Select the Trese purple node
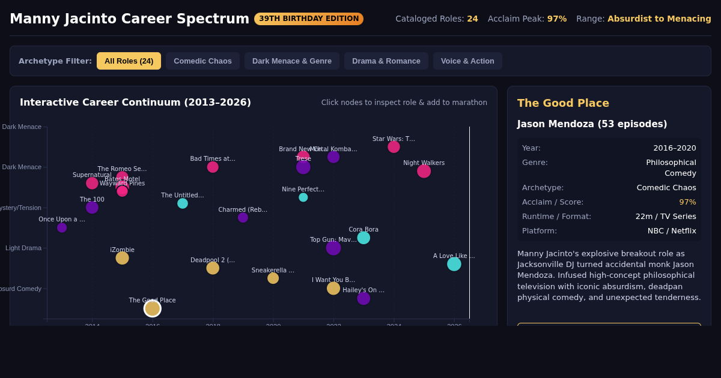Viewport: 721px width, 378px height. point(303,167)
